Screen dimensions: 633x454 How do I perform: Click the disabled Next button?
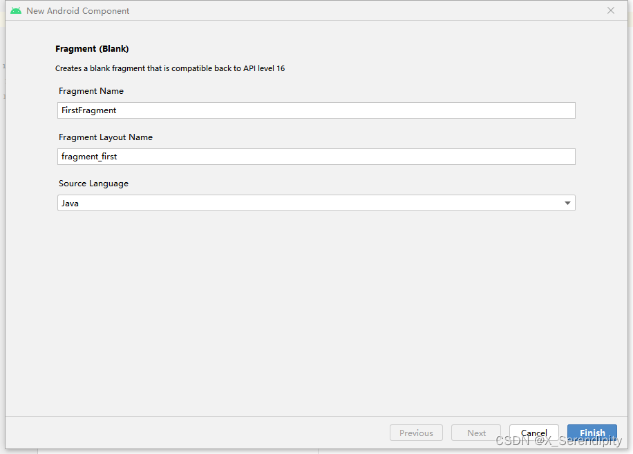(x=476, y=433)
